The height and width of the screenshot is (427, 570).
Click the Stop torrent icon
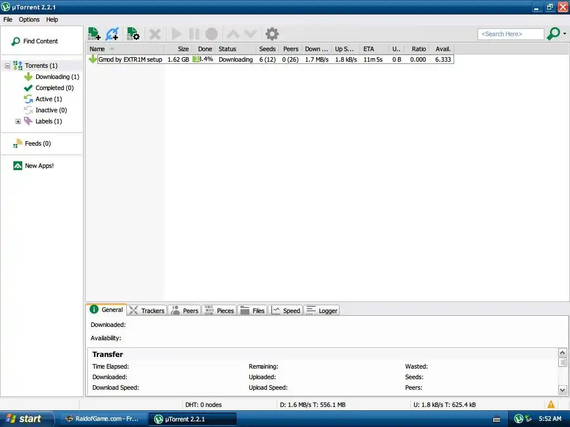pyautogui.click(x=212, y=34)
